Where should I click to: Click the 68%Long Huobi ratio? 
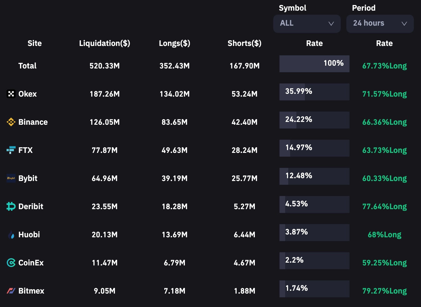tap(384, 235)
